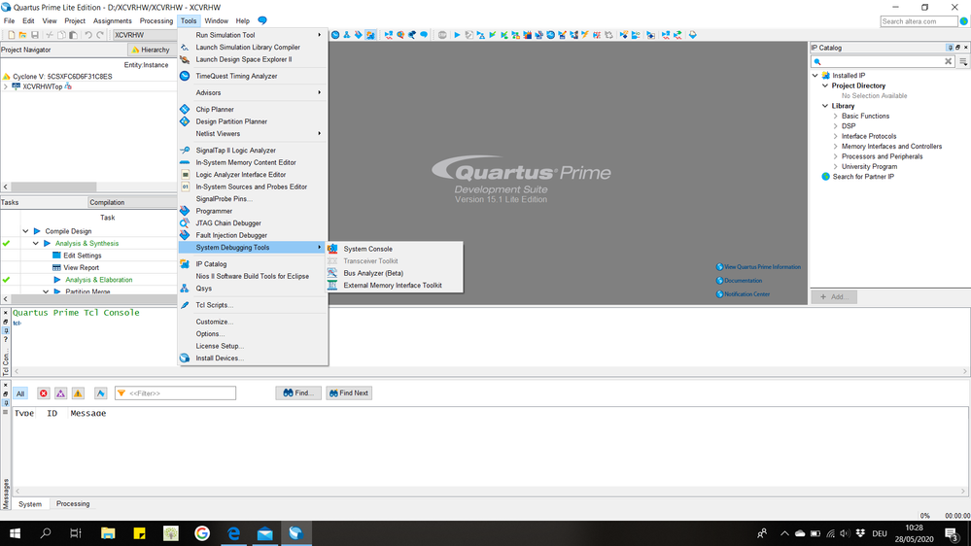This screenshot has width=971, height=546.
Task: Click the Find Next button
Action: pyautogui.click(x=349, y=393)
